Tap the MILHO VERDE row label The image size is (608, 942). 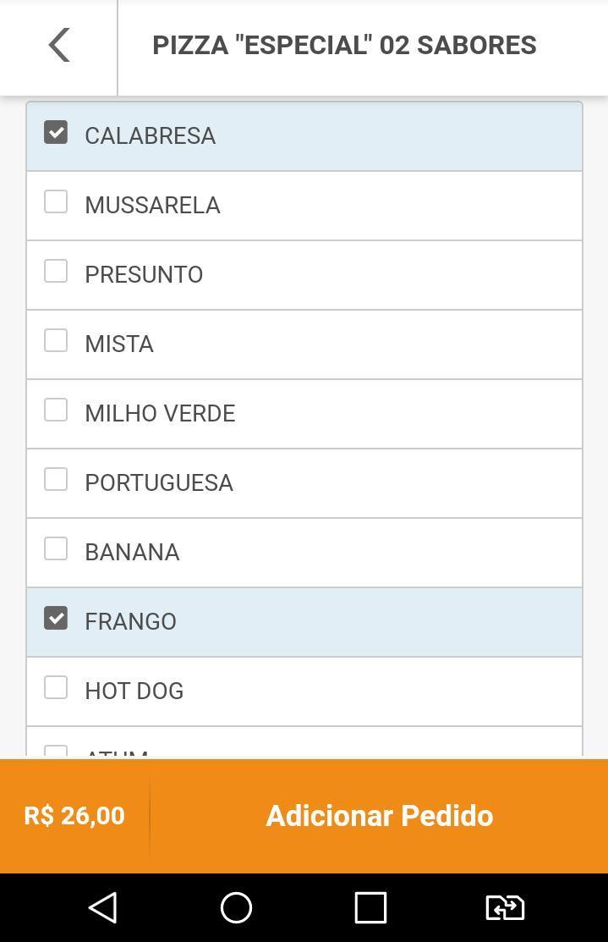pyautogui.click(x=161, y=413)
